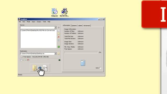Viewport: 167px width, 94px height.
Task: Open the View menu
Action: tap(24, 22)
